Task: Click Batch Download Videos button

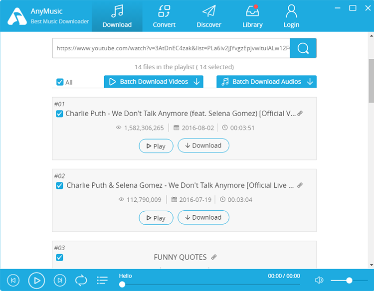Action: click(154, 82)
